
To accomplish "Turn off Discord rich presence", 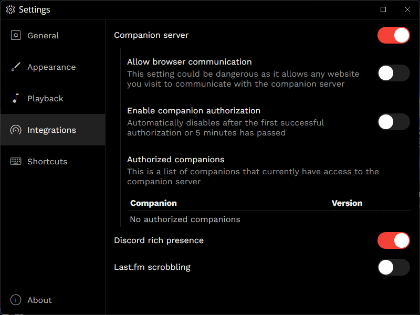I will coord(393,240).
